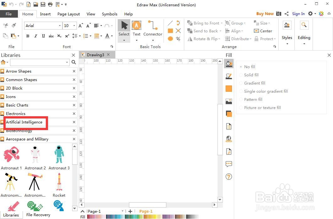333x219 pixels.
Task: Select Picture or texture fill
Action: click(260, 107)
